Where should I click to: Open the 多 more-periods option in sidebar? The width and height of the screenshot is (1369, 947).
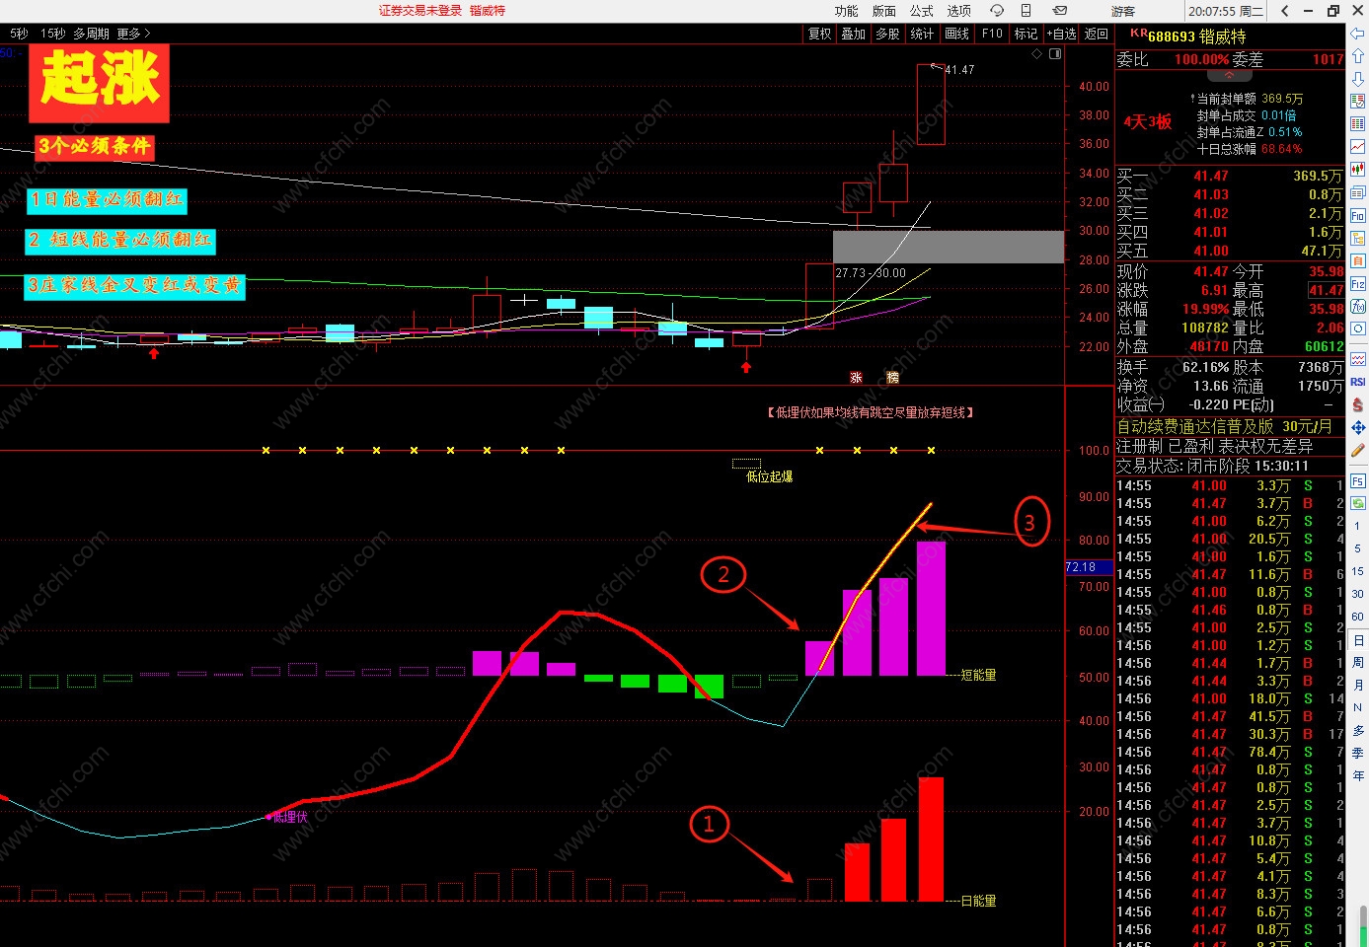click(1358, 730)
